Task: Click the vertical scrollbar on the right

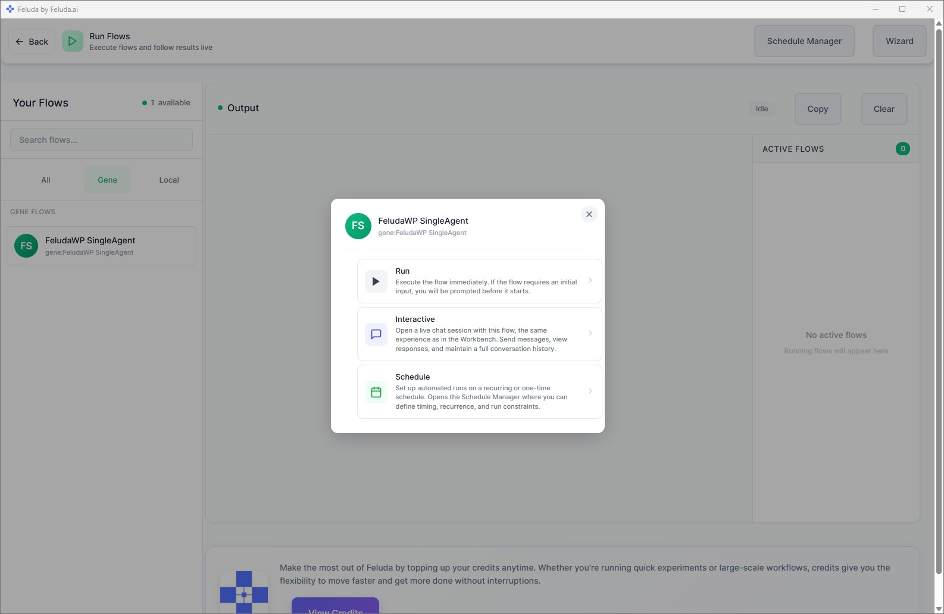Action: [x=939, y=297]
